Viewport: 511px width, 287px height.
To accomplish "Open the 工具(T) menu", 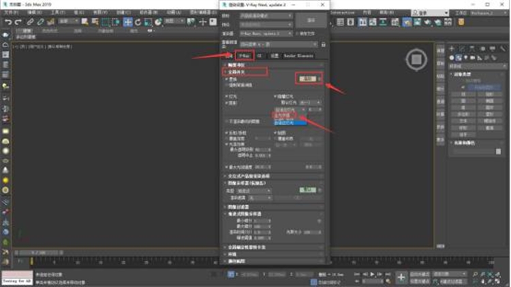I will click(x=58, y=12).
